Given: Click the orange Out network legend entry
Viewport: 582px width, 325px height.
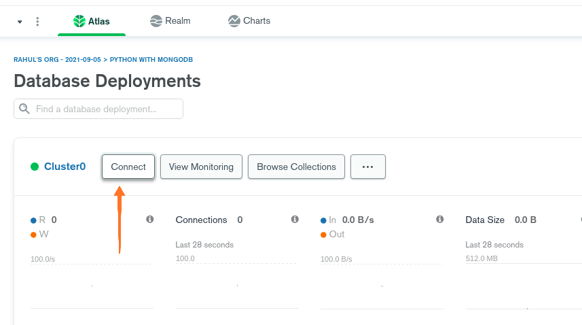Looking at the screenshot, I should 332,235.
